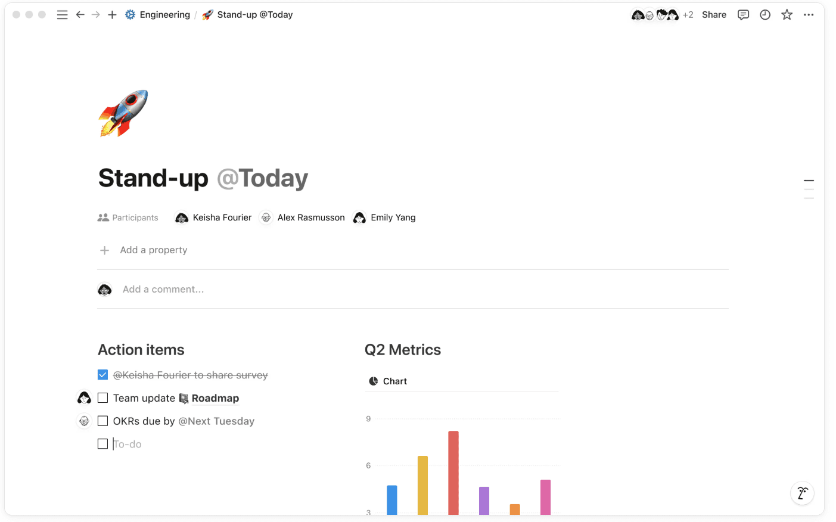Click the orange chart bar
The image size is (836, 522).
coord(515,509)
